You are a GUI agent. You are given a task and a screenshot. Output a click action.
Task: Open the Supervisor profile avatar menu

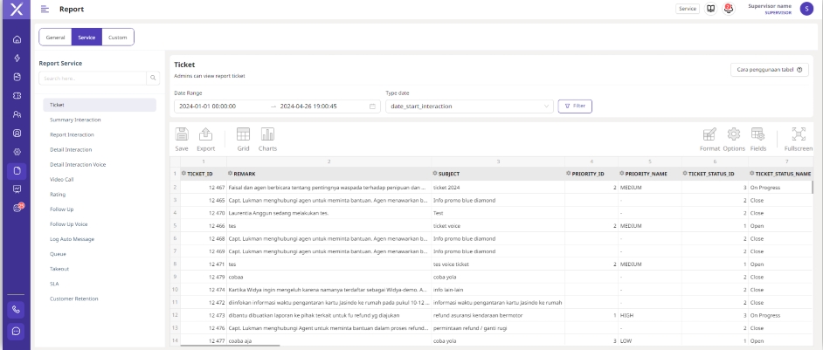[x=806, y=9]
